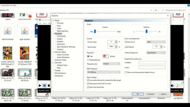Viewport: 190px width, 107px height.
Task: Open the After Playback Do Nothing dropdown
Action: [x=104, y=72]
